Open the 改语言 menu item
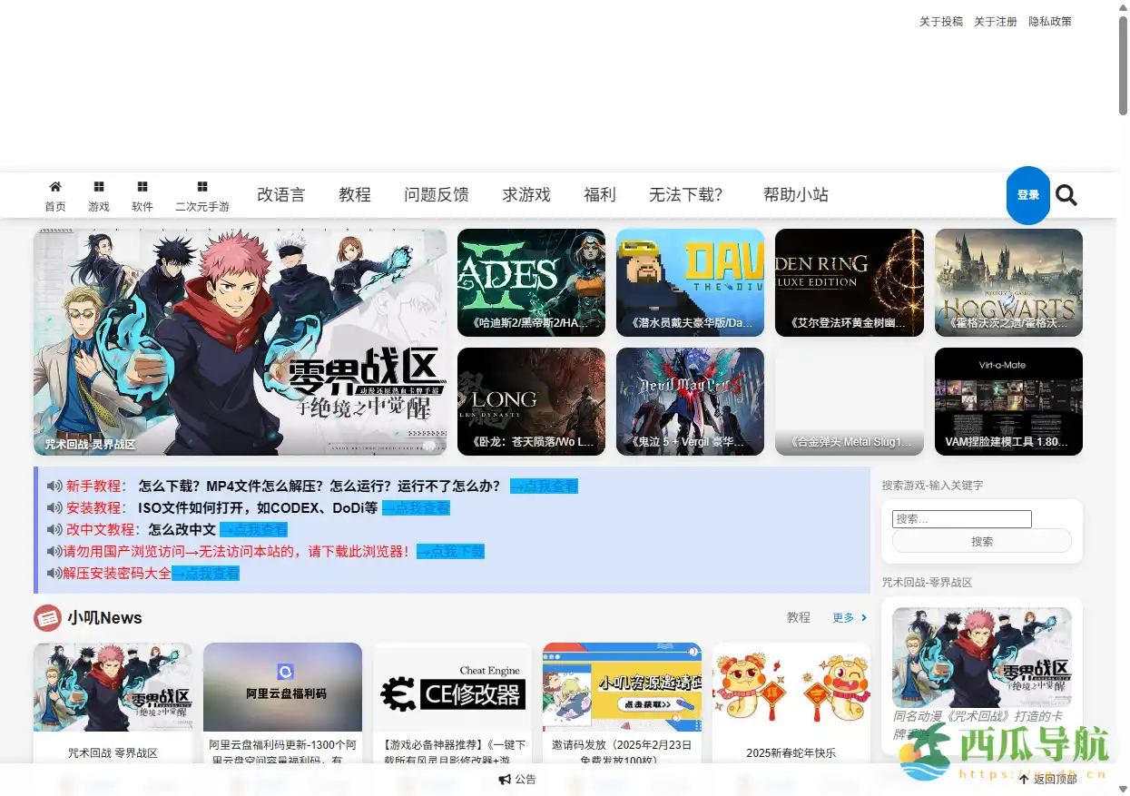1130x796 pixels. coord(281,194)
